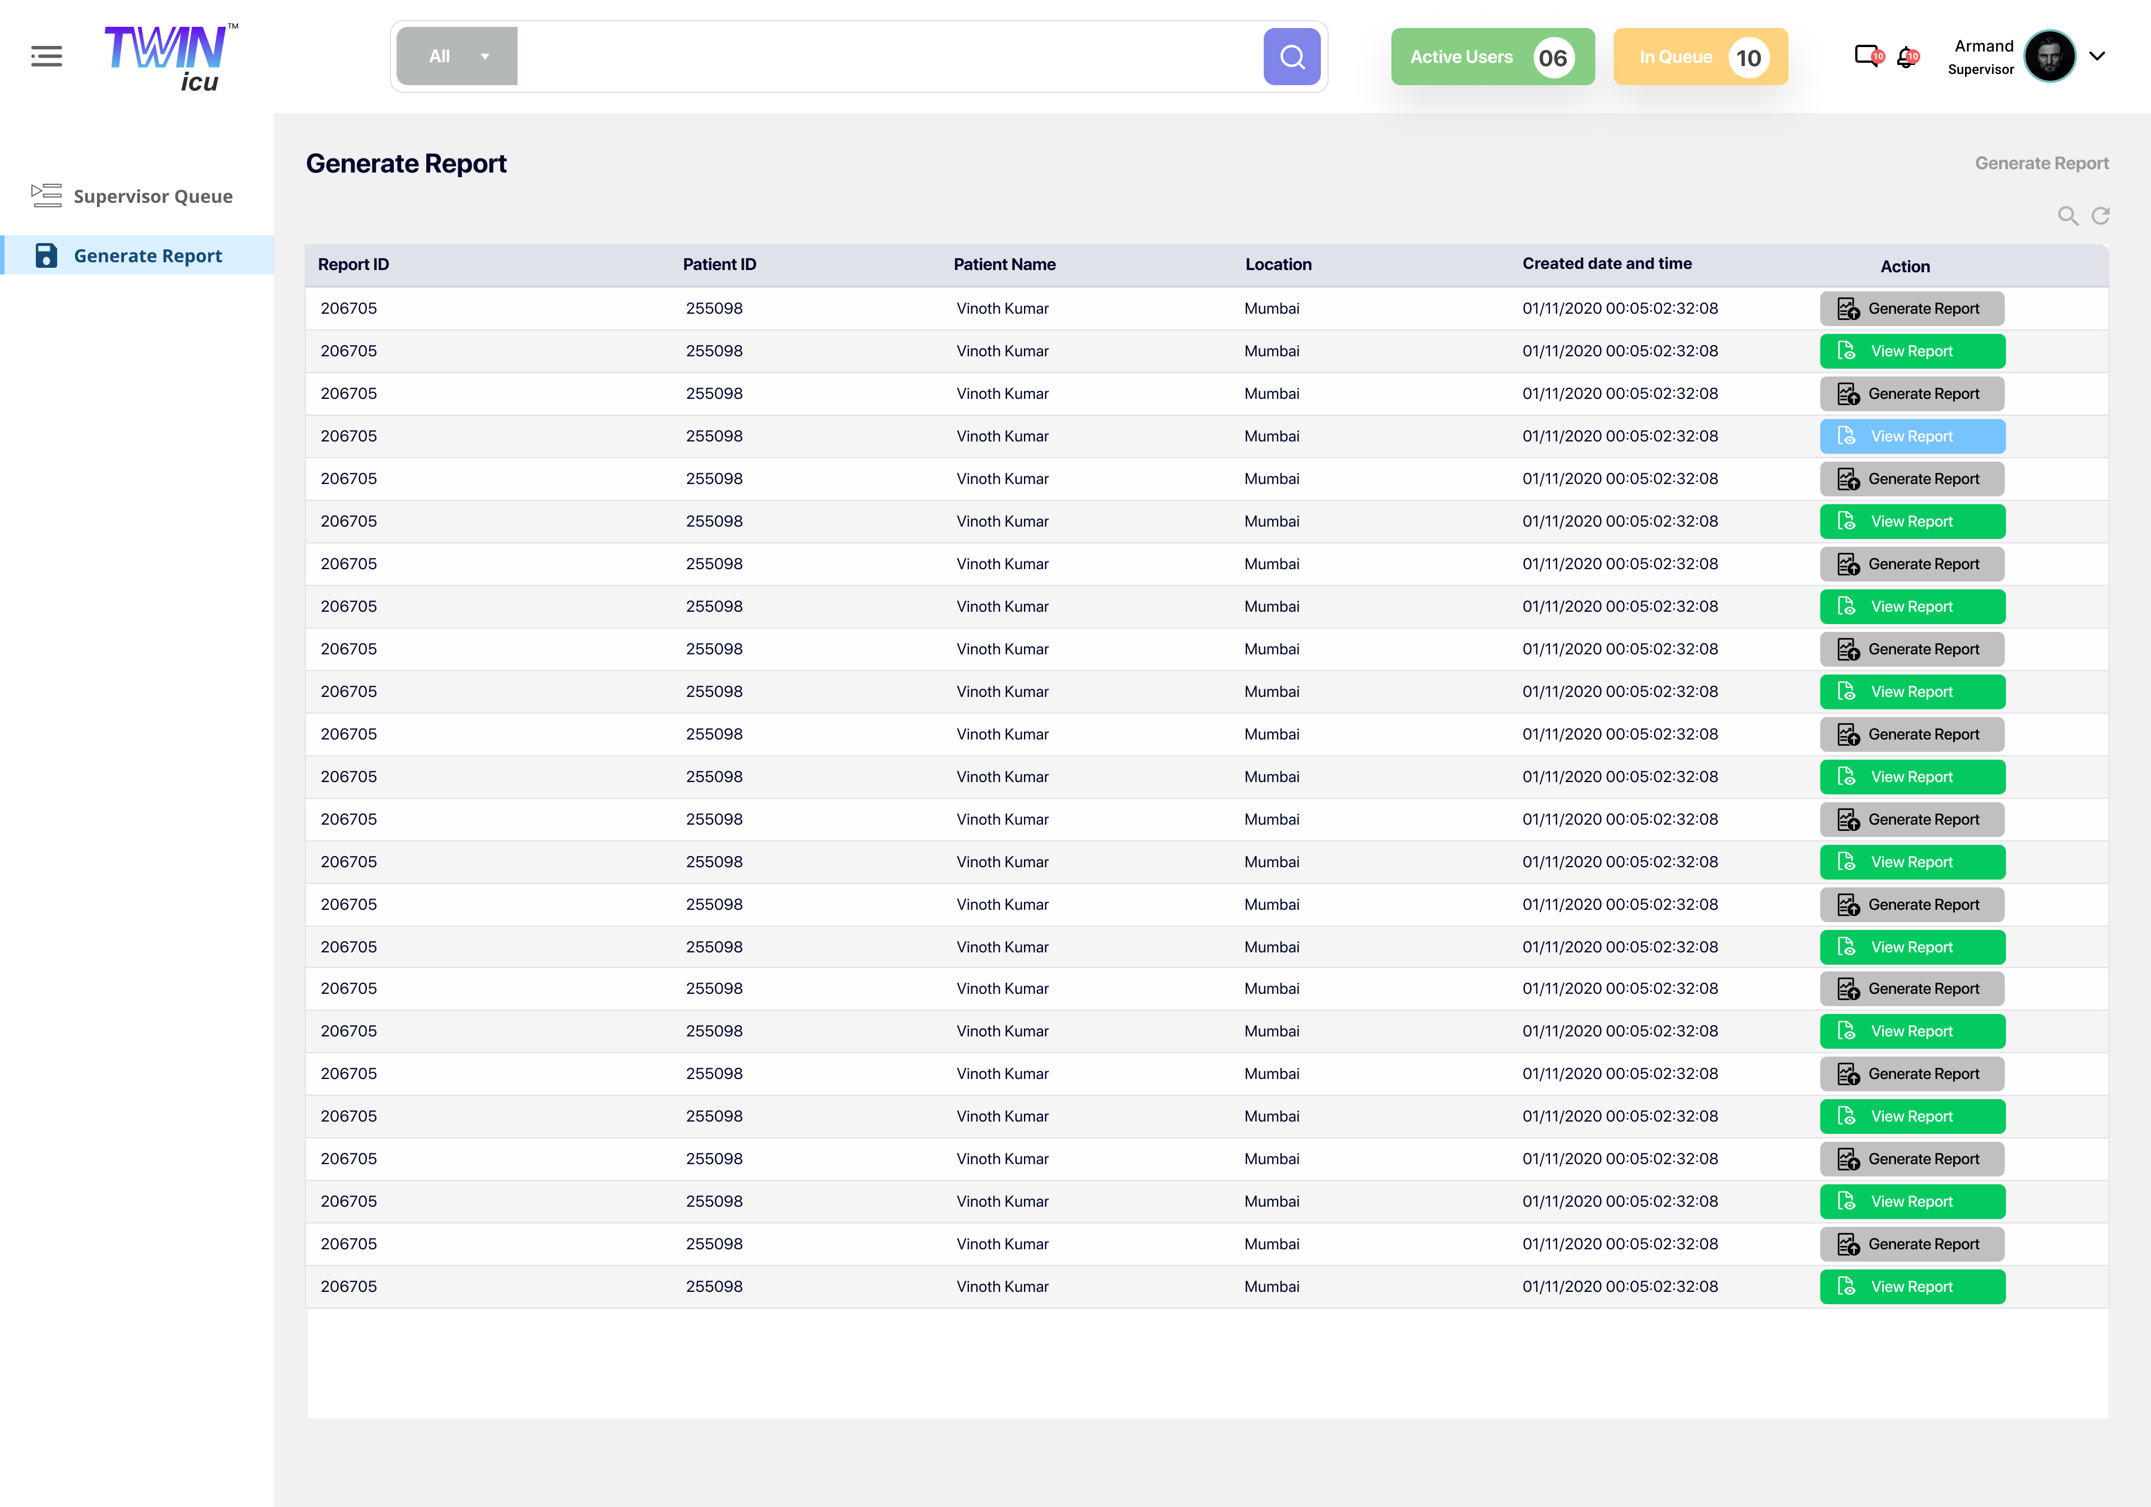Click the table search magnifier icon
2151x1507 pixels.
tap(2068, 216)
